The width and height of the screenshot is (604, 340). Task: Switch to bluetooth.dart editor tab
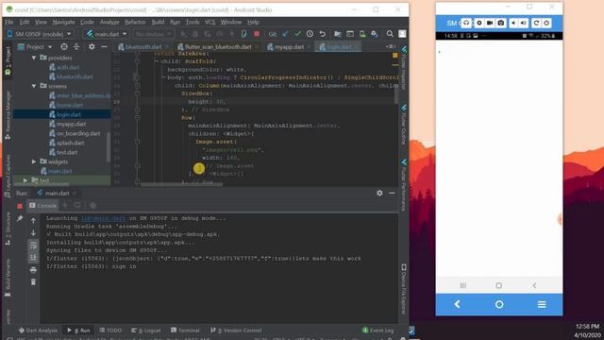click(x=140, y=46)
